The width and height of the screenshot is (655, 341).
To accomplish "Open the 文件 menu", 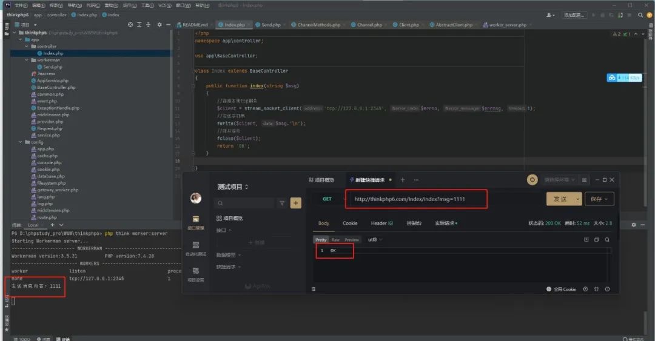I will pos(21,5).
